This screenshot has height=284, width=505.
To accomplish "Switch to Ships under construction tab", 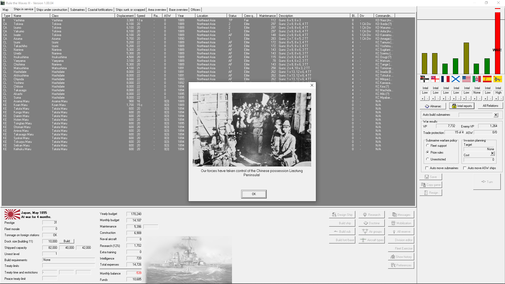I will [52, 10].
